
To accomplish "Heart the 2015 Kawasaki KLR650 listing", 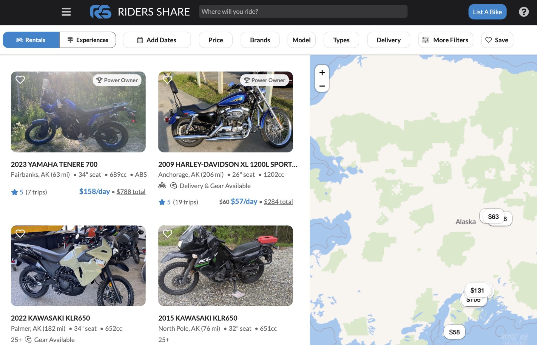I will [x=168, y=233].
